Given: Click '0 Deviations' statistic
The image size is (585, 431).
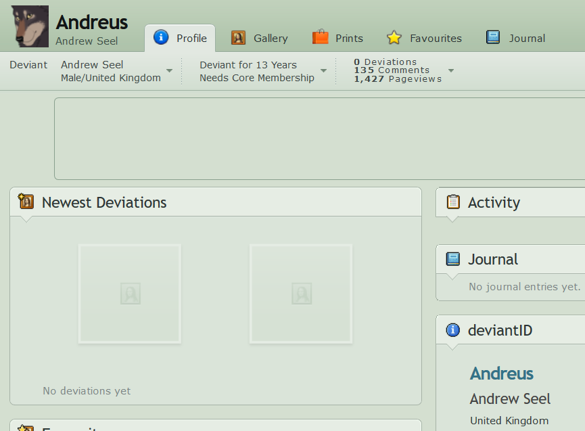Looking at the screenshot, I should (x=385, y=62).
